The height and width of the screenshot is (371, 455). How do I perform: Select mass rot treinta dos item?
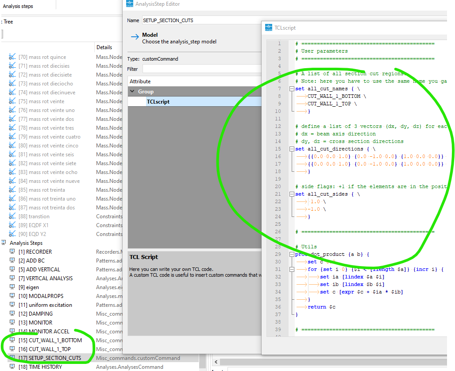click(46, 207)
